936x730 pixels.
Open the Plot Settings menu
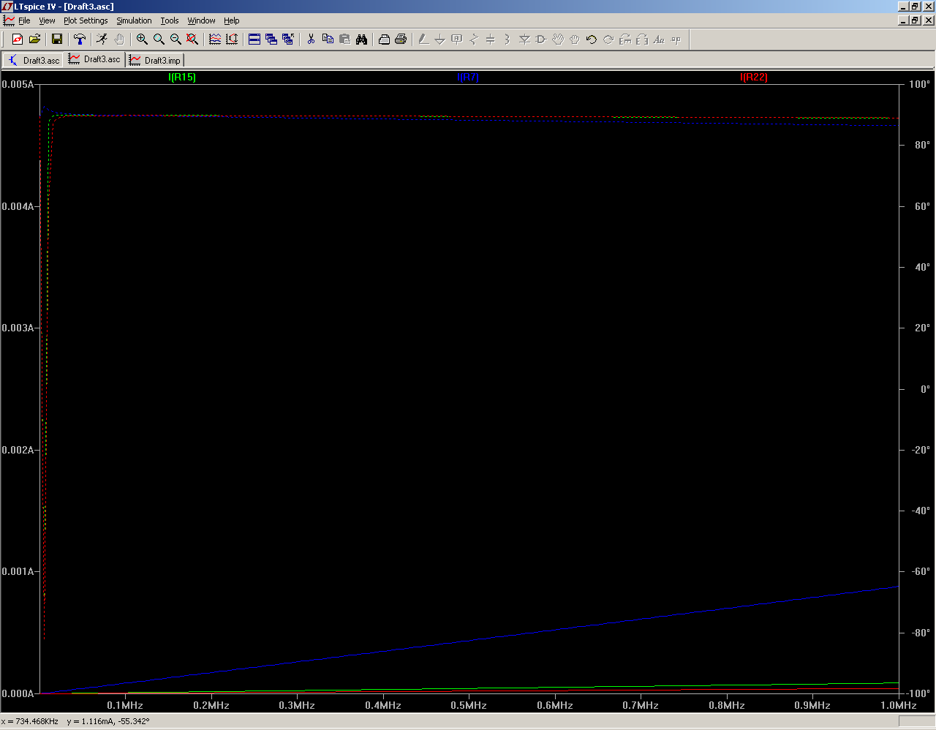point(86,20)
